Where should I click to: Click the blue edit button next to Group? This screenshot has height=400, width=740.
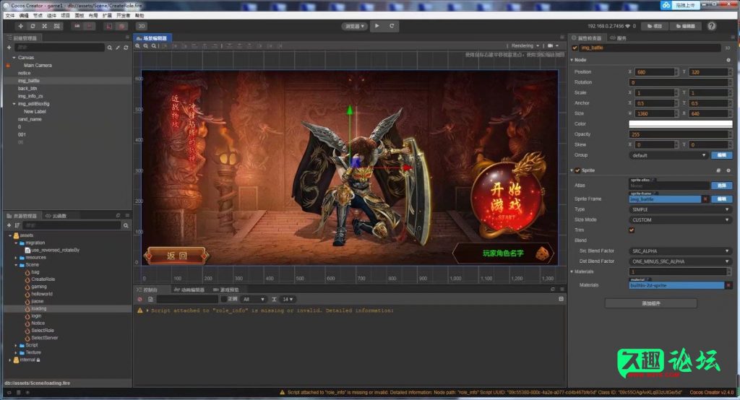click(x=722, y=155)
